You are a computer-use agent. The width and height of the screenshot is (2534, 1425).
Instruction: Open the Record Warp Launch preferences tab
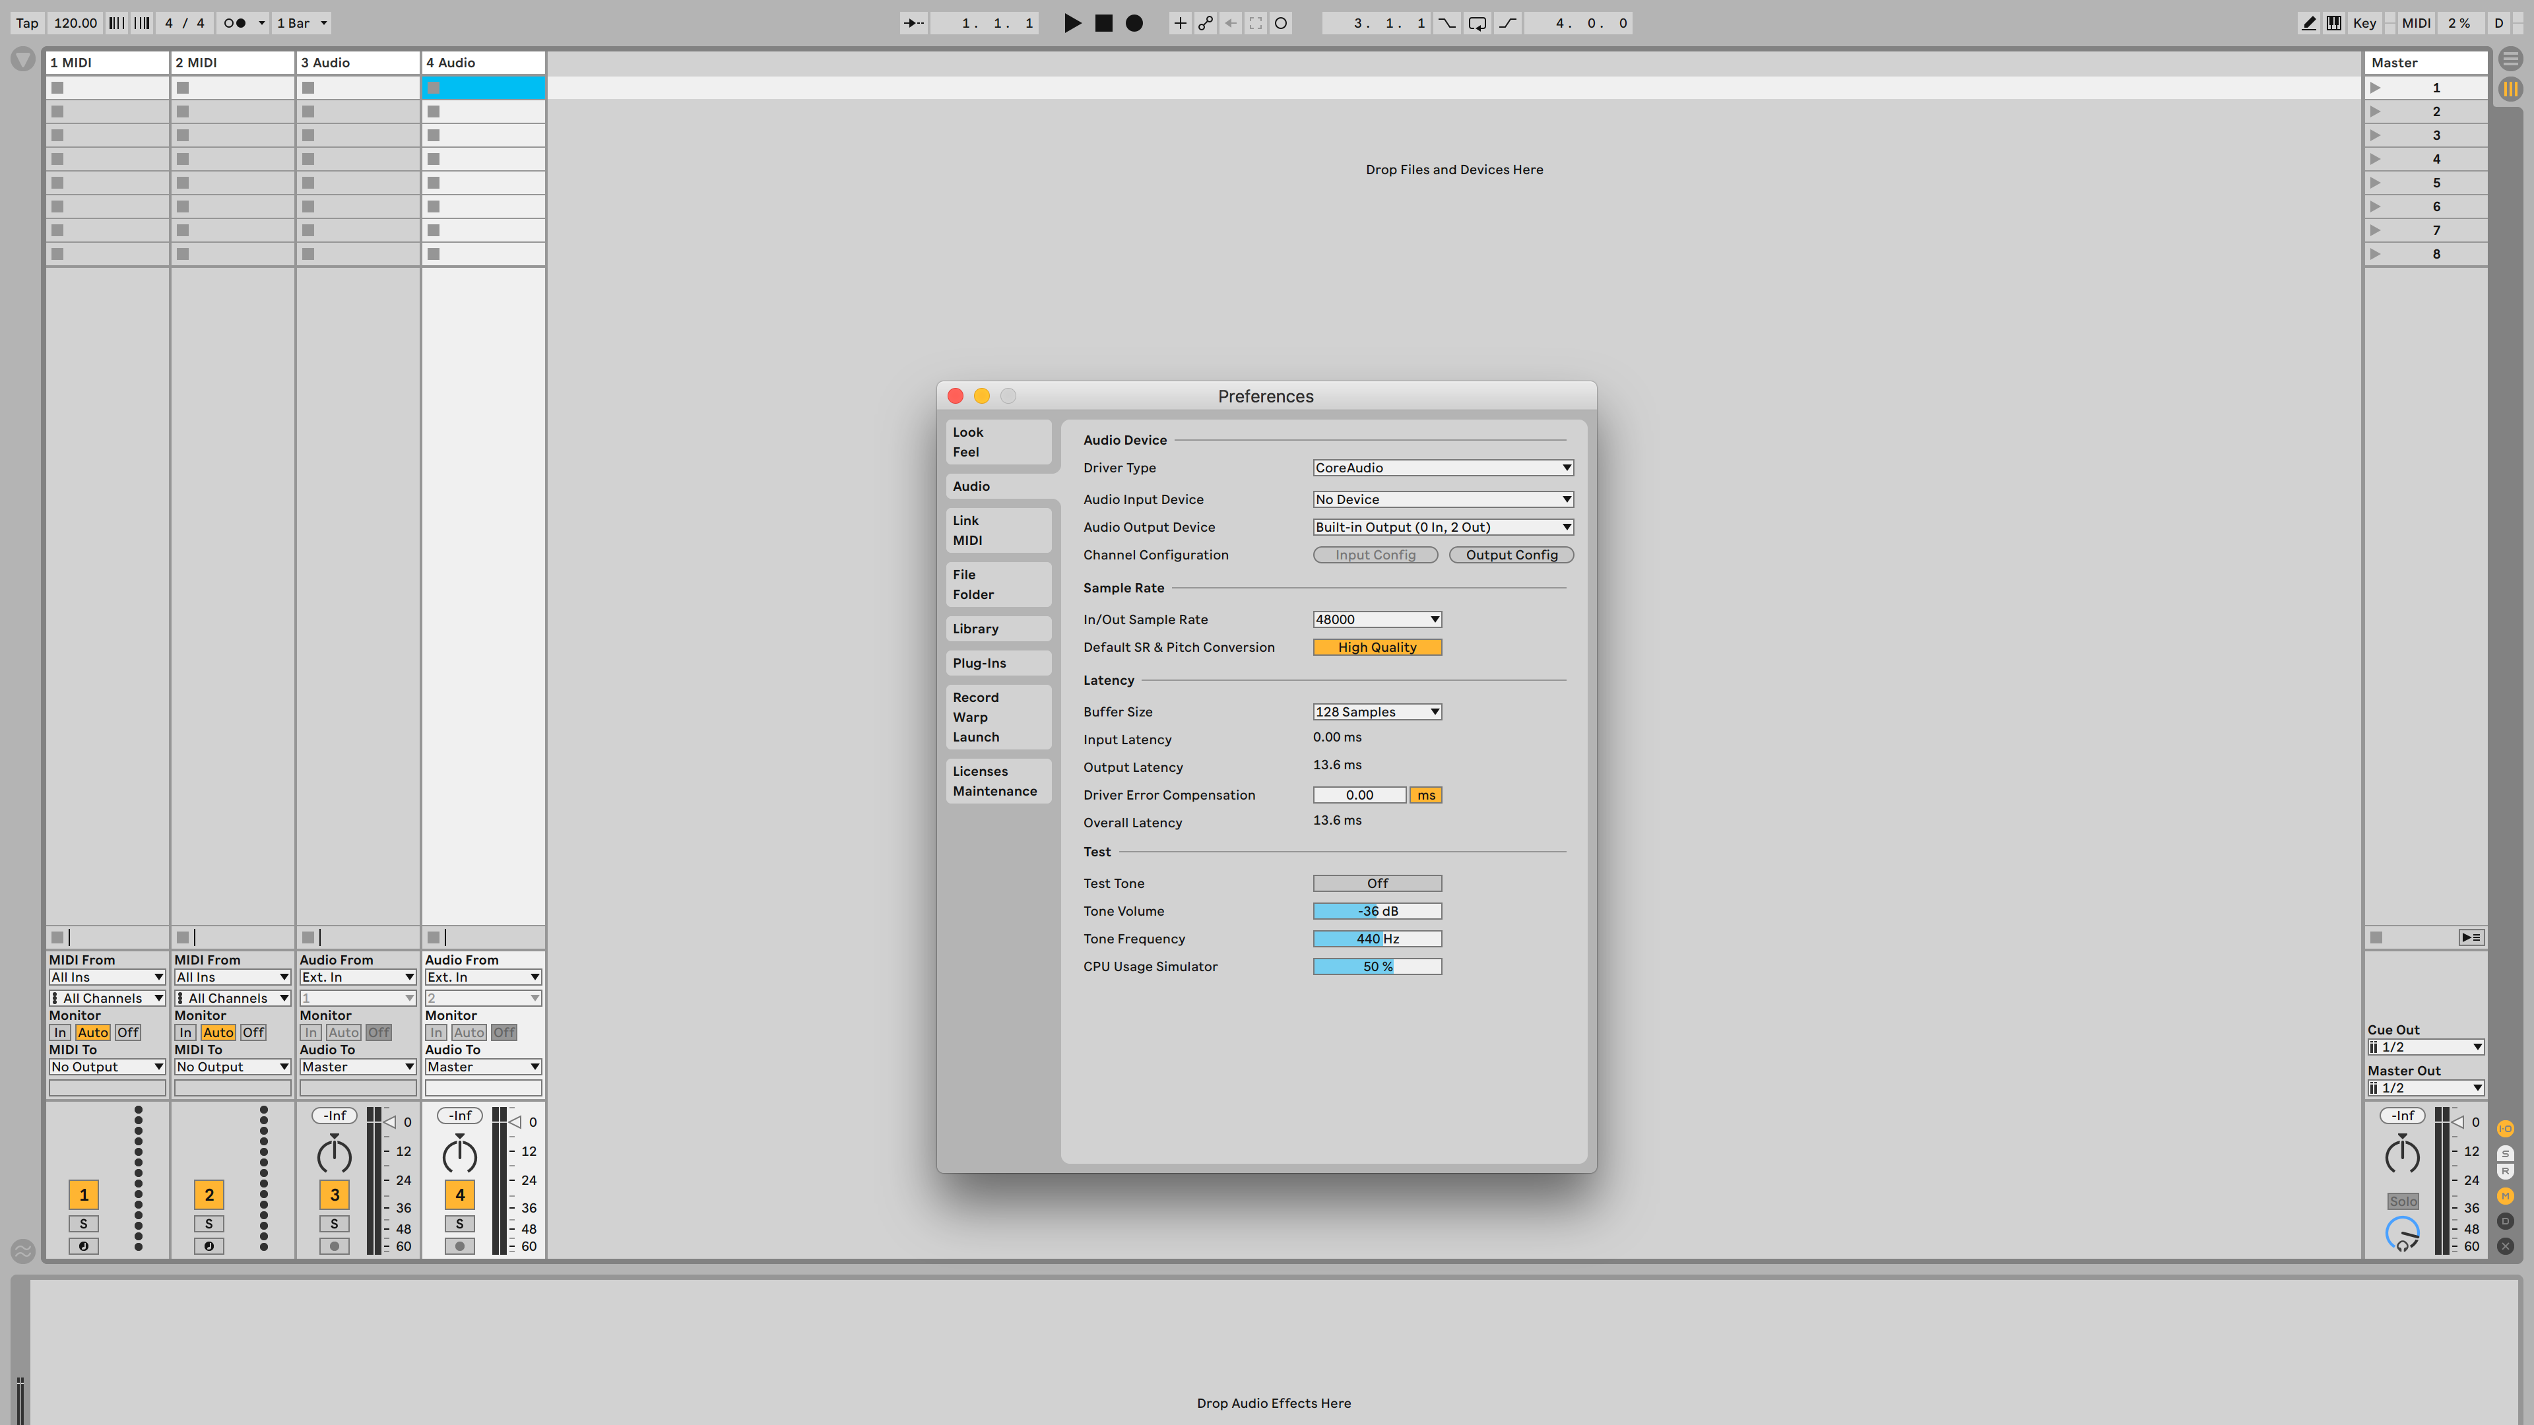(998, 717)
